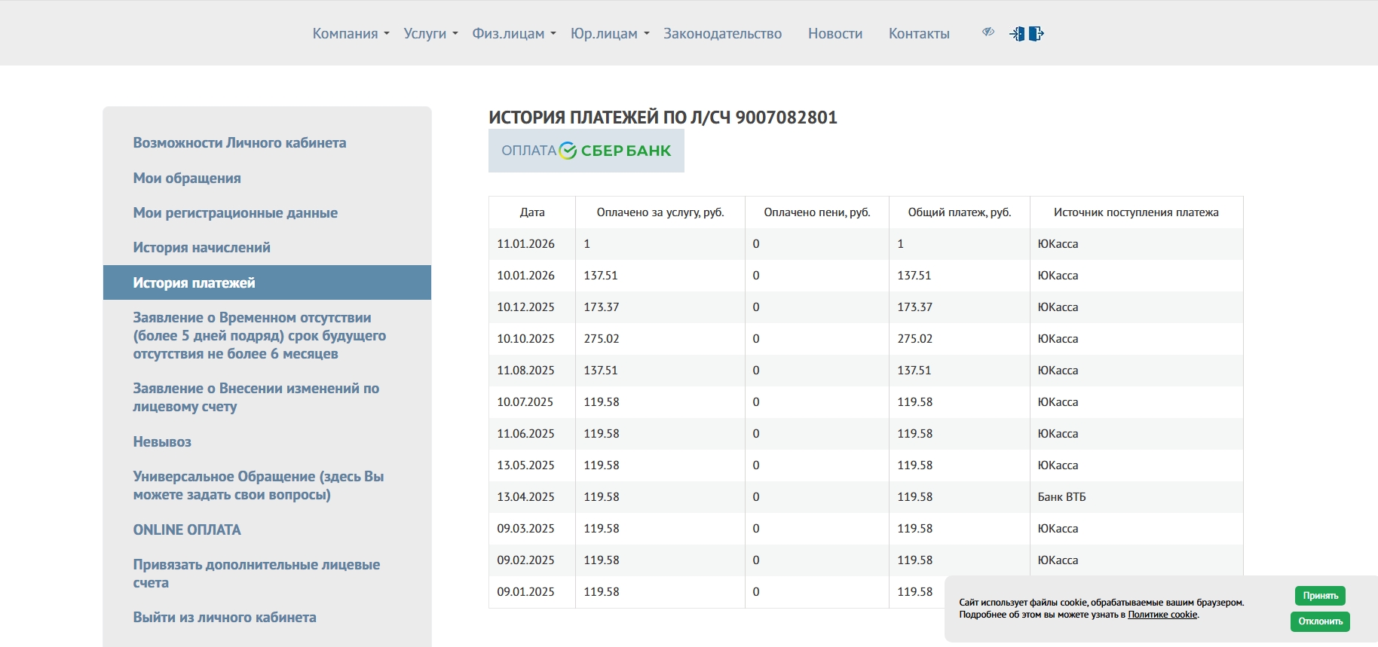Open Мои обращения in the sidebar
The image size is (1378, 647).
pyautogui.click(x=187, y=179)
